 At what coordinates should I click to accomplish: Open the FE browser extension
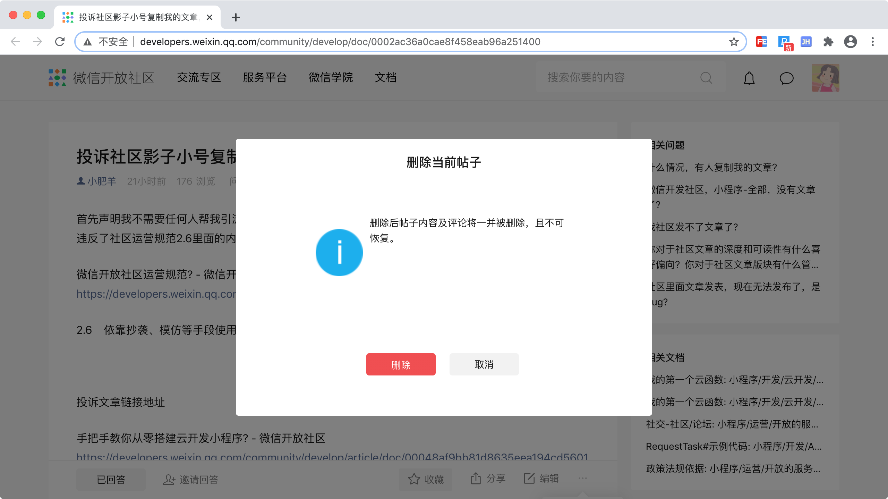[761, 42]
